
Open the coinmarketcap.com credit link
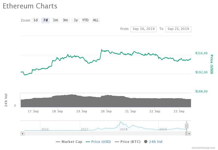(x=203, y=148)
